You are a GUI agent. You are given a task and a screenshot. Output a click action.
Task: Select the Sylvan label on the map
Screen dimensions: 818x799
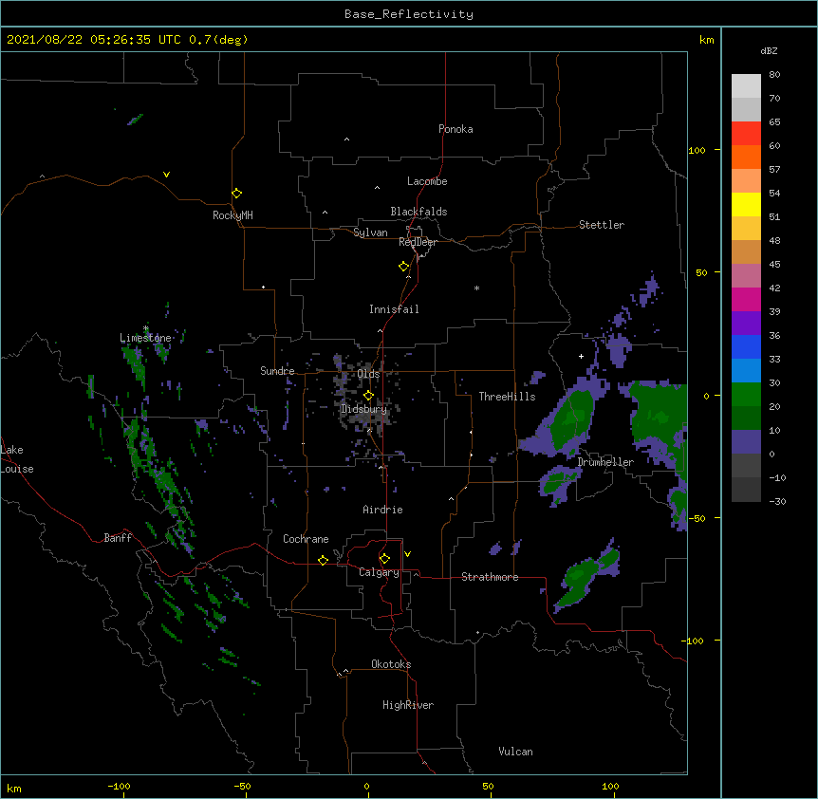[370, 232]
